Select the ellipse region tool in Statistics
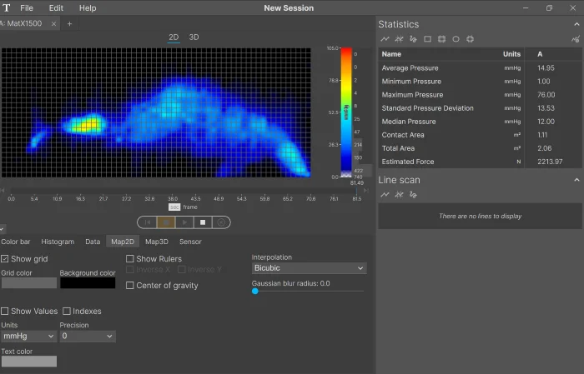Screen dimensions: 584x374 tap(456, 39)
